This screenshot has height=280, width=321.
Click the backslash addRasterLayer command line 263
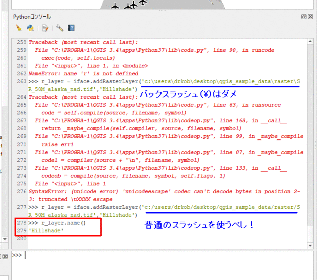164,85
